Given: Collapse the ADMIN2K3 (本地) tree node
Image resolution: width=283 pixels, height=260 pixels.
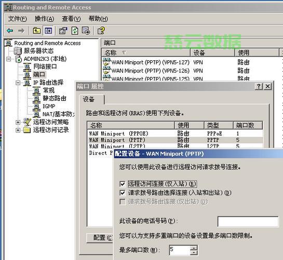Looking at the screenshot, I should pyautogui.click(x=8, y=59).
